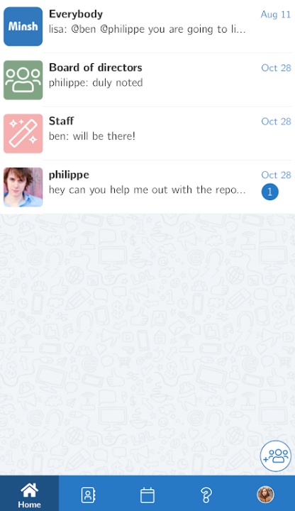Click philippe's 'hey can you help' preview
Image resolution: width=295 pixels, height=511 pixels.
pos(147,189)
